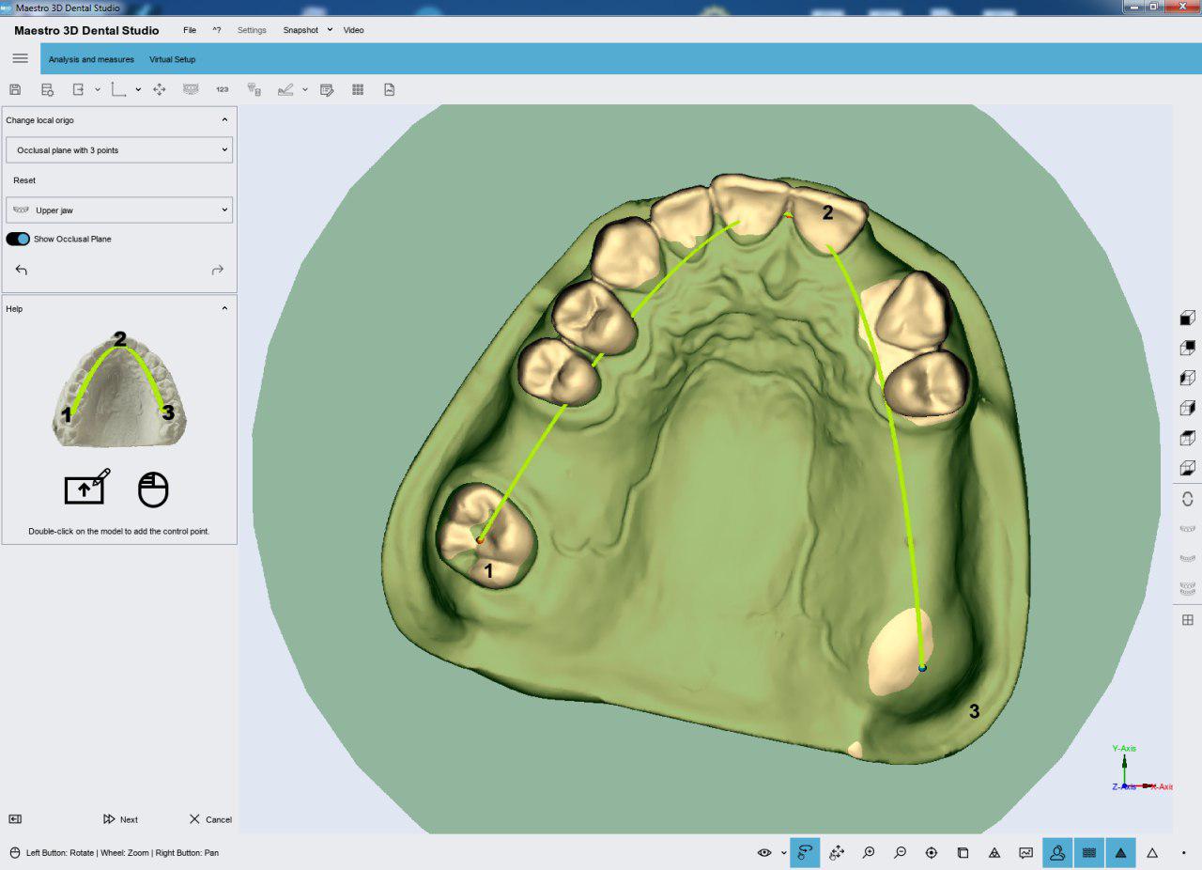This screenshot has height=870, width=1202.
Task: Collapse the Change local origo panel
Action: click(x=224, y=120)
